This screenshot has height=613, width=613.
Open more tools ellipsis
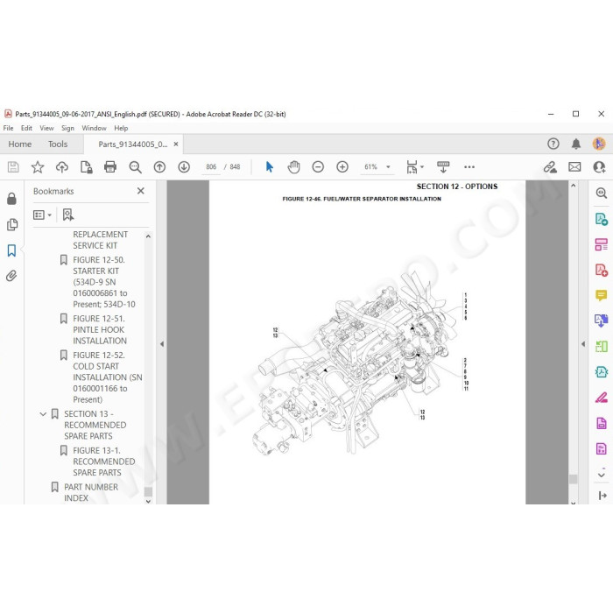pyautogui.click(x=469, y=167)
